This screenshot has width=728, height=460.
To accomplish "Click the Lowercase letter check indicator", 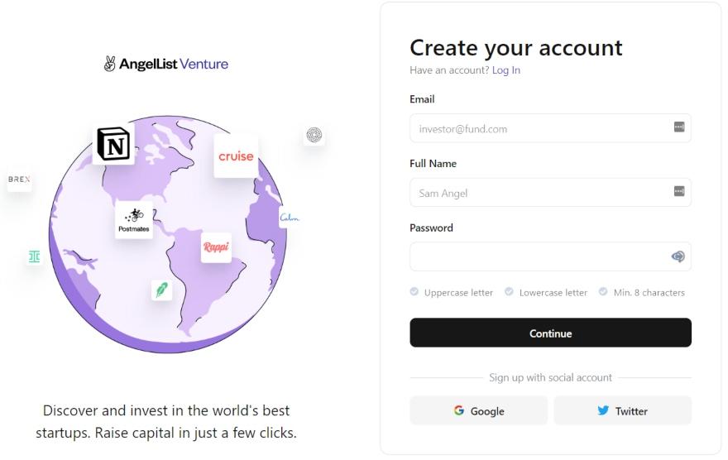I will (x=509, y=291).
